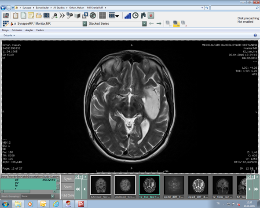
Task: Click the All Studies breadcrumb
Action: pos(59,7)
